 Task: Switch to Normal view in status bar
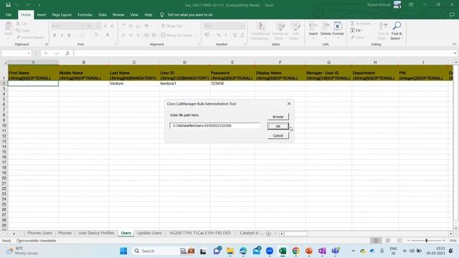point(376,241)
